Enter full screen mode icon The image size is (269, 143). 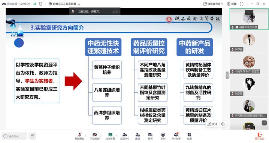click(242, 4)
